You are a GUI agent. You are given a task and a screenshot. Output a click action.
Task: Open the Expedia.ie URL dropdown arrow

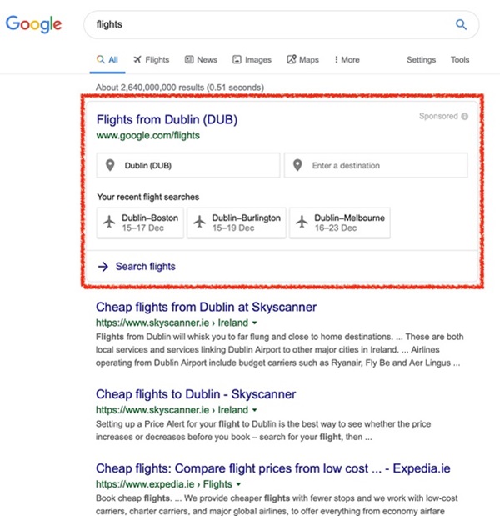coord(238,483)
